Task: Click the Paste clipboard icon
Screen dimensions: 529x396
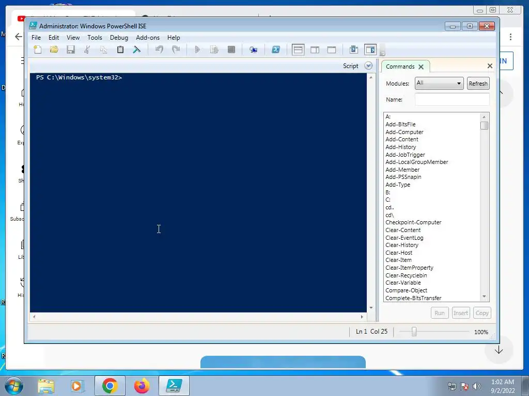Action: tap(120, 50)
